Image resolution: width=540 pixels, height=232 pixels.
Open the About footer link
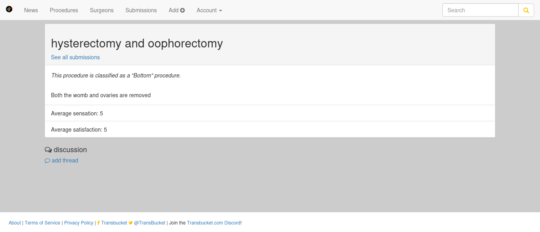pyautogui.click(x=15, y=223)
